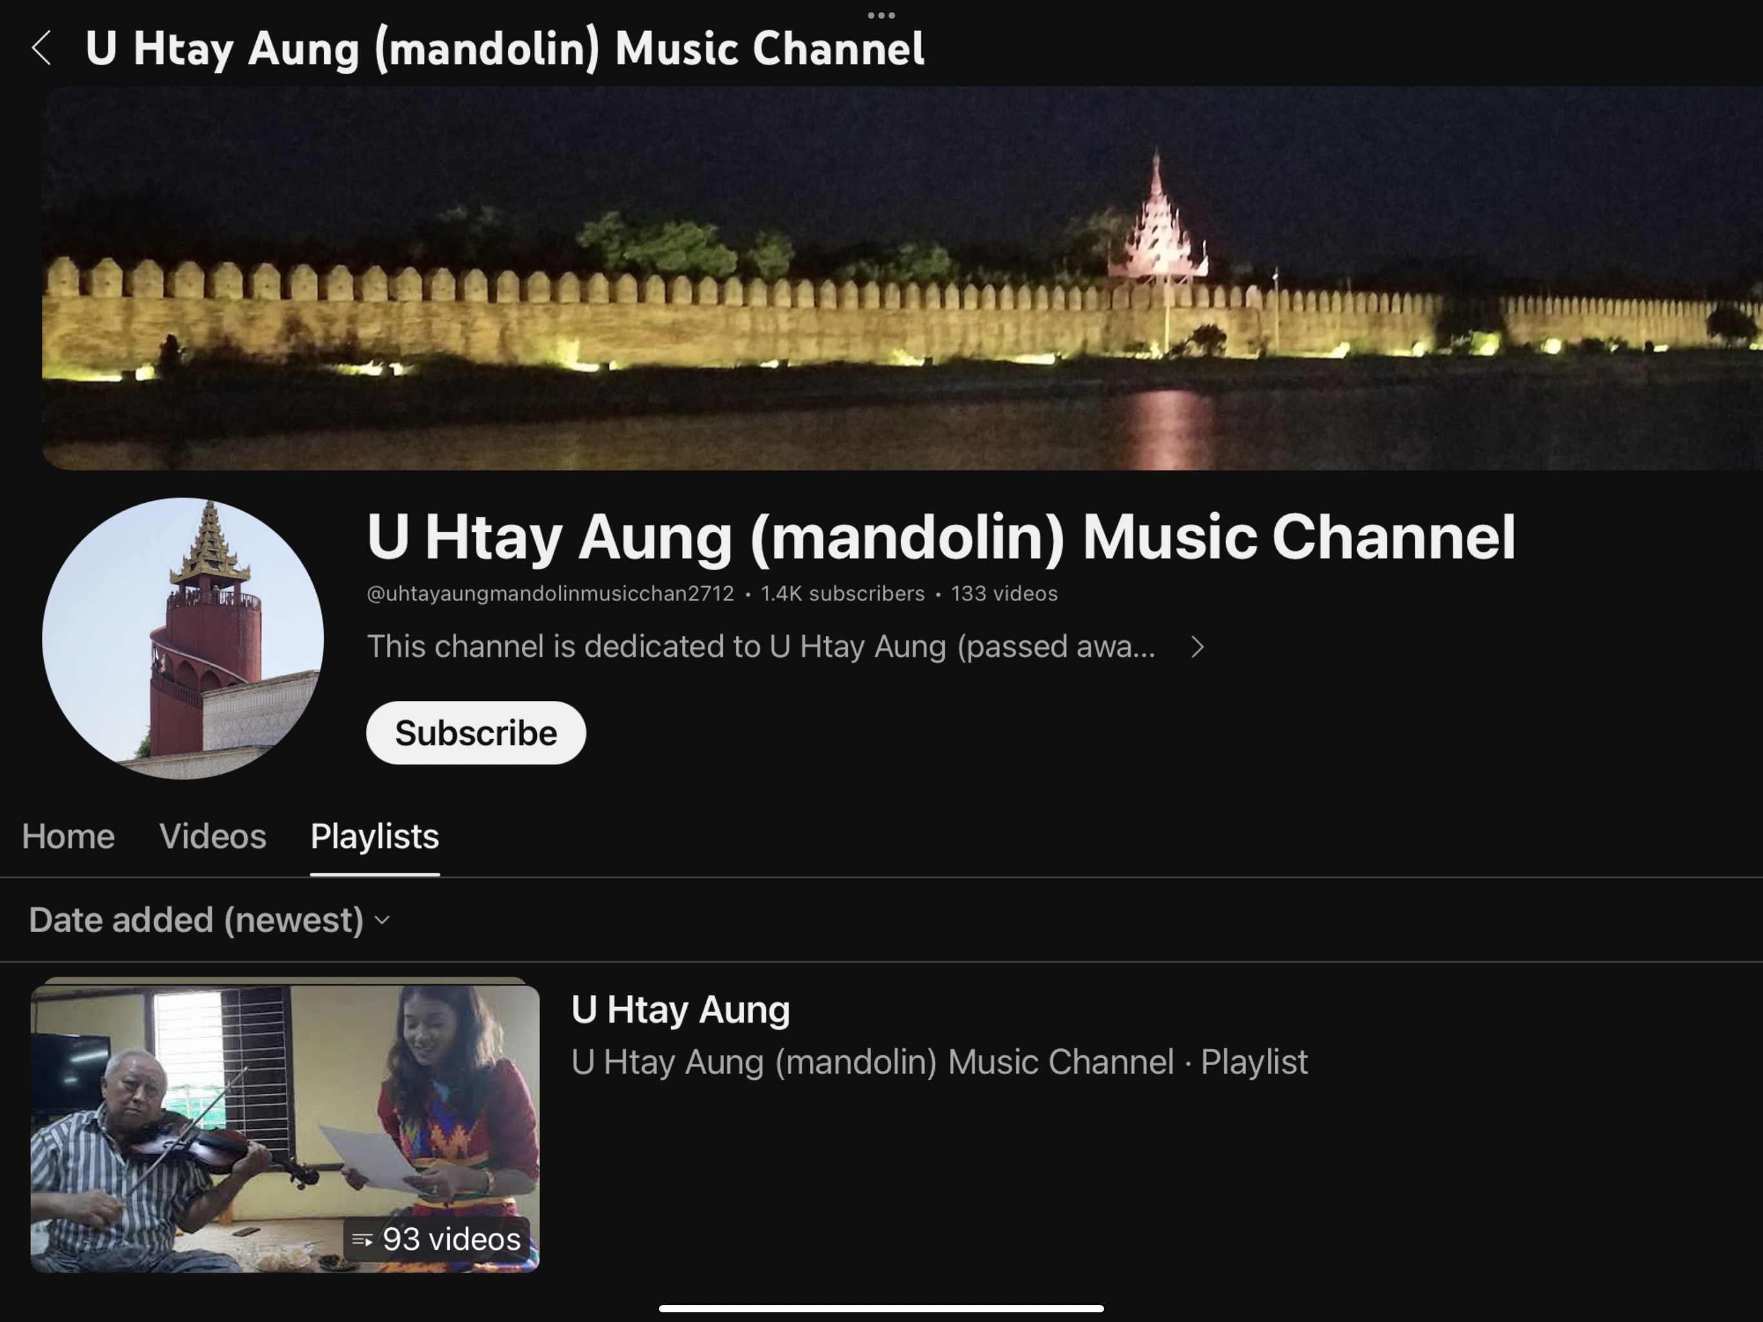Switch to the Home tab
The width and height of the screenshot is (1763, 1322).
coord(68,837)
